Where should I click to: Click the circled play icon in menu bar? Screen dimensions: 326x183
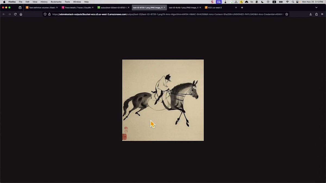coord(268,2)
